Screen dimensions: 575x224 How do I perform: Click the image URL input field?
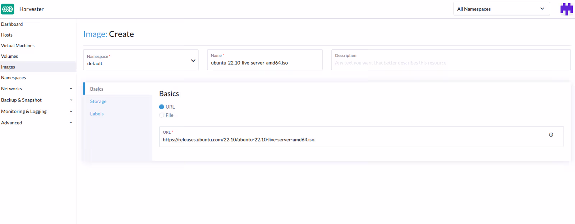pos(352,140)
